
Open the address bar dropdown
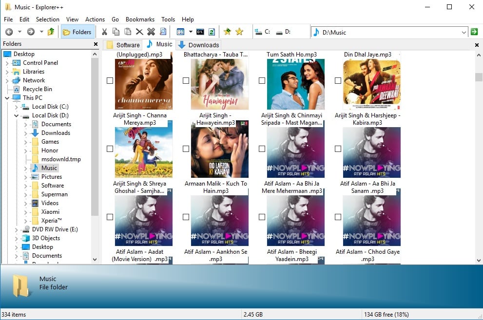coord(464,32)
